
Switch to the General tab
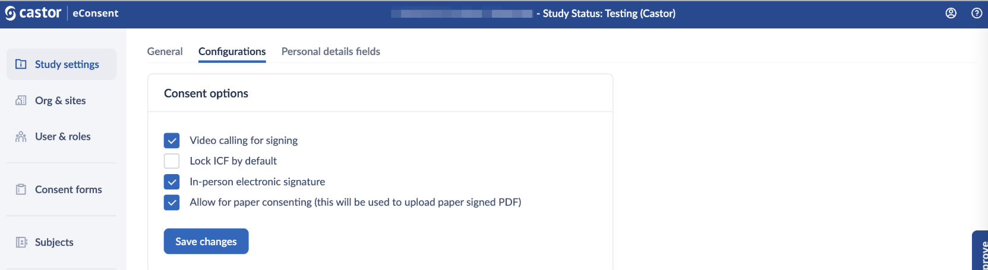(x=165, y=52)
